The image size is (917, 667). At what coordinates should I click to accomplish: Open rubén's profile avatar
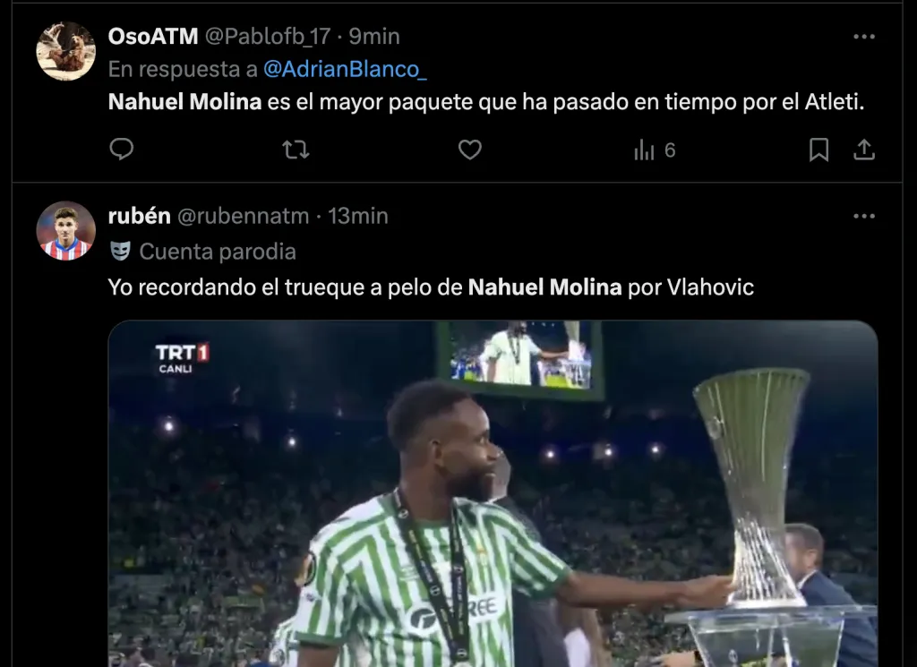[x=66, y=231]
